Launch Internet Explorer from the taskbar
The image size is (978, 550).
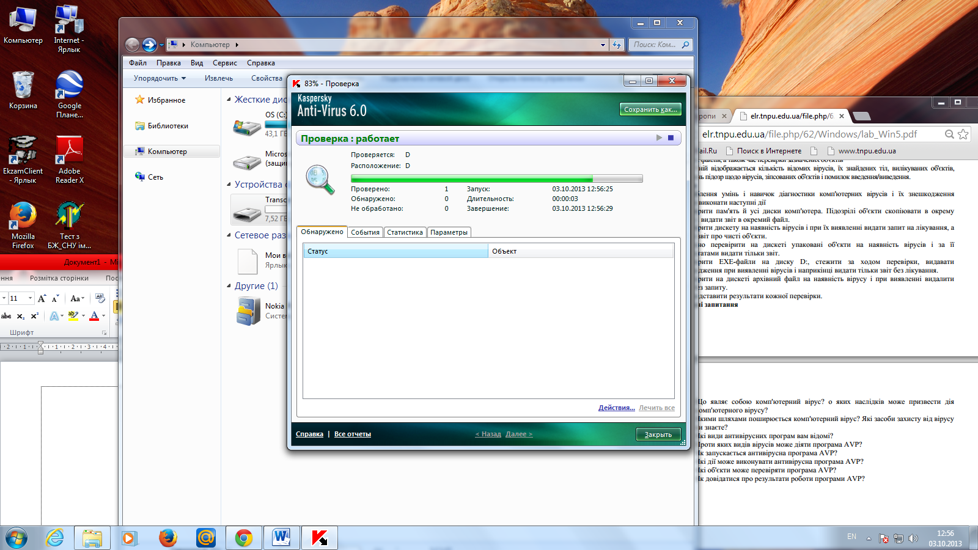(x=54, y=538)
